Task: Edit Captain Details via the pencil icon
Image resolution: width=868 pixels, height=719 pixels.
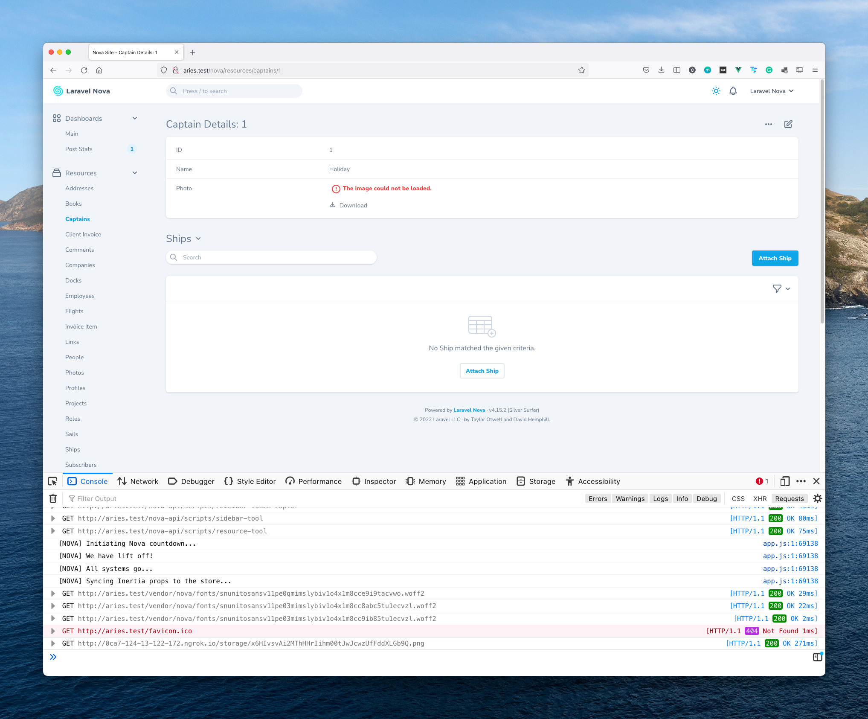Action: [x=788, y=124]
